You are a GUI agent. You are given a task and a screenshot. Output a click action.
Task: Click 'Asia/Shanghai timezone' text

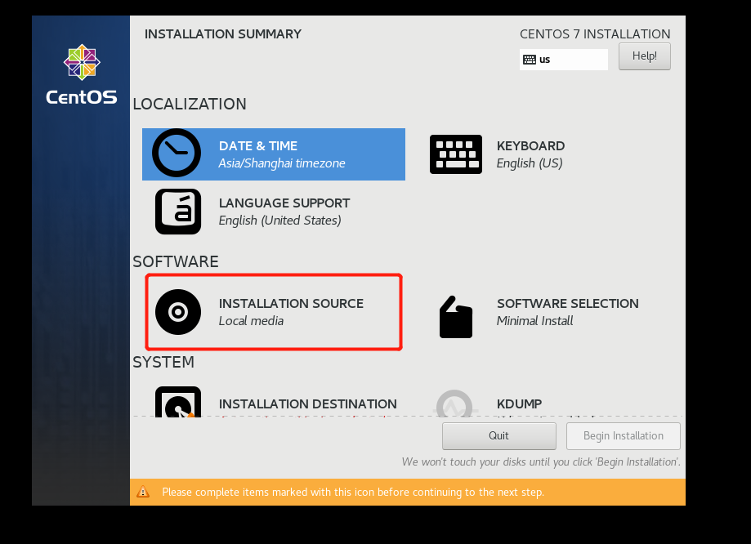tap(282, 163)
